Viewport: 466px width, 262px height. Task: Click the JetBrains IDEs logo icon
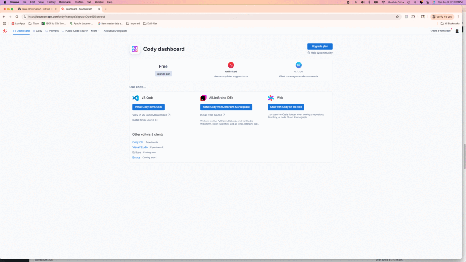(203, 98)
